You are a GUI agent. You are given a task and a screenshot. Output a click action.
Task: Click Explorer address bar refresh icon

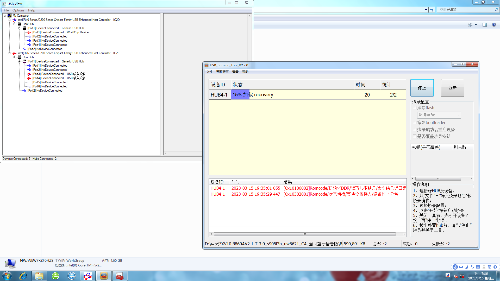(x=432, y=10)
